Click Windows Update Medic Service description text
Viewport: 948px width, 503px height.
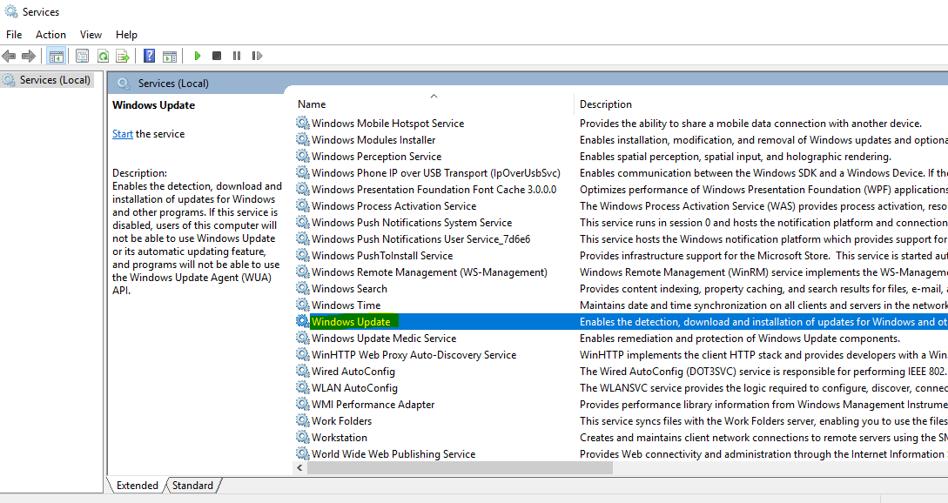[x=740, y=339]
